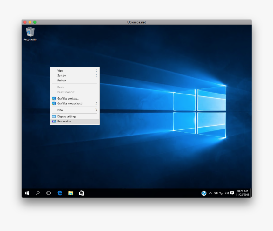Show hidden tray icons with the up chevron
The width and height of the screenshot is (273, 231).
tap(210, 193)
